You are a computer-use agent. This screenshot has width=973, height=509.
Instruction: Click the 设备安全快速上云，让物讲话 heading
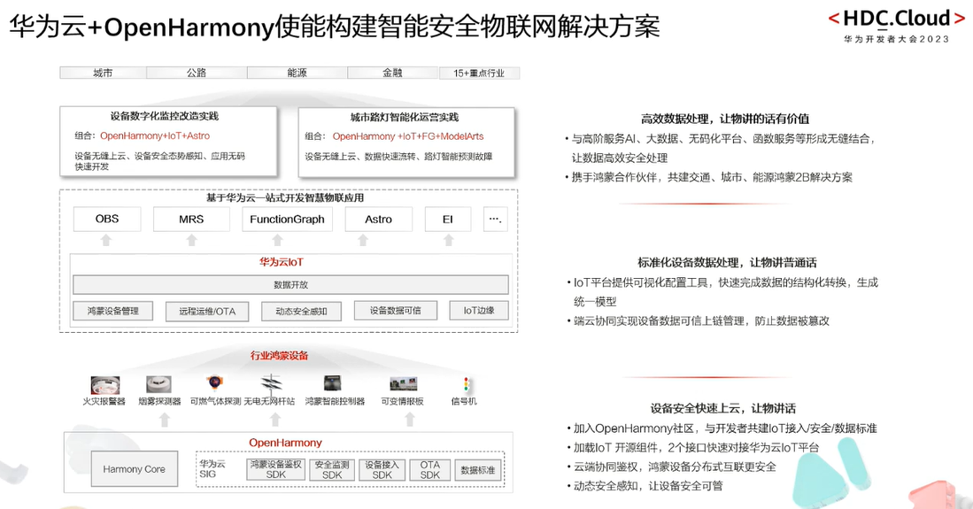click(723, 408)
